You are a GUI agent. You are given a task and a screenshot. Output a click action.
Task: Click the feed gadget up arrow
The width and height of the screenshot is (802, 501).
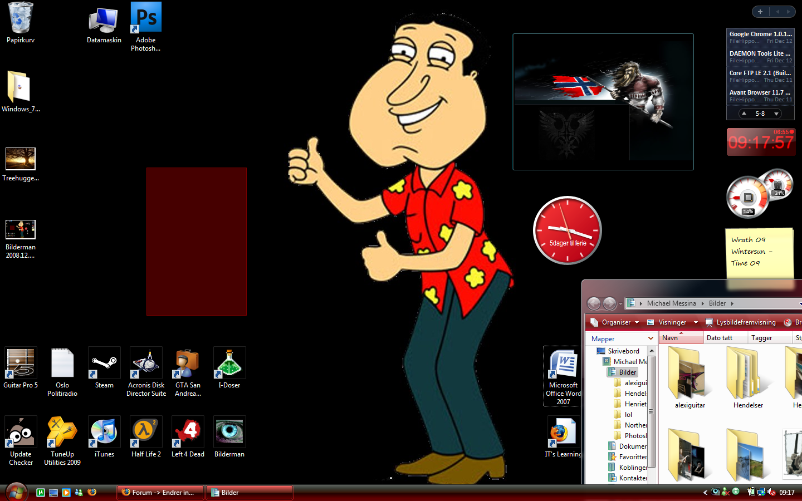pos(744,114)
